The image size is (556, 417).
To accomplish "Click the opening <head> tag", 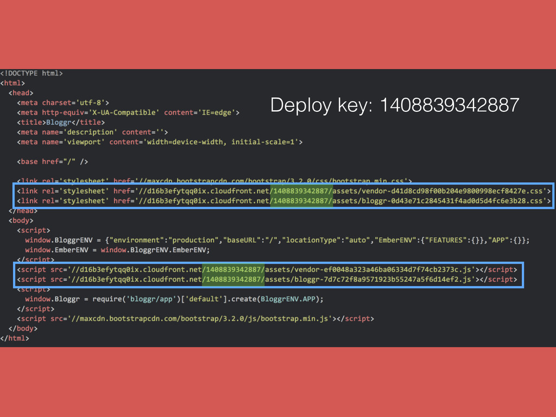I will coord(21,93).
